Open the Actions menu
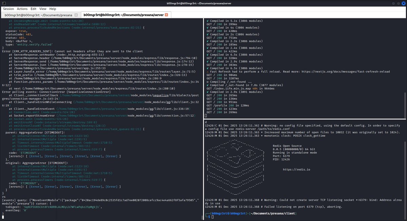Viewport: 407px width, 221px height. pos(22,8)
